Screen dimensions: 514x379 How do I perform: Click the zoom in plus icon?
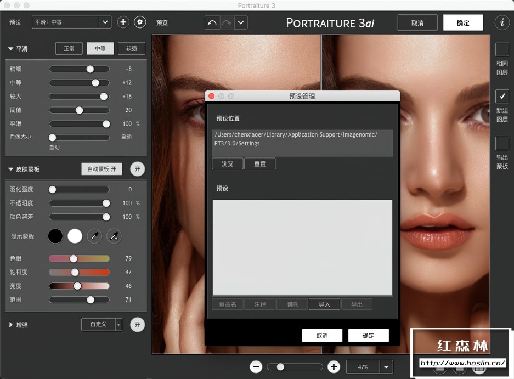(334, 367)
